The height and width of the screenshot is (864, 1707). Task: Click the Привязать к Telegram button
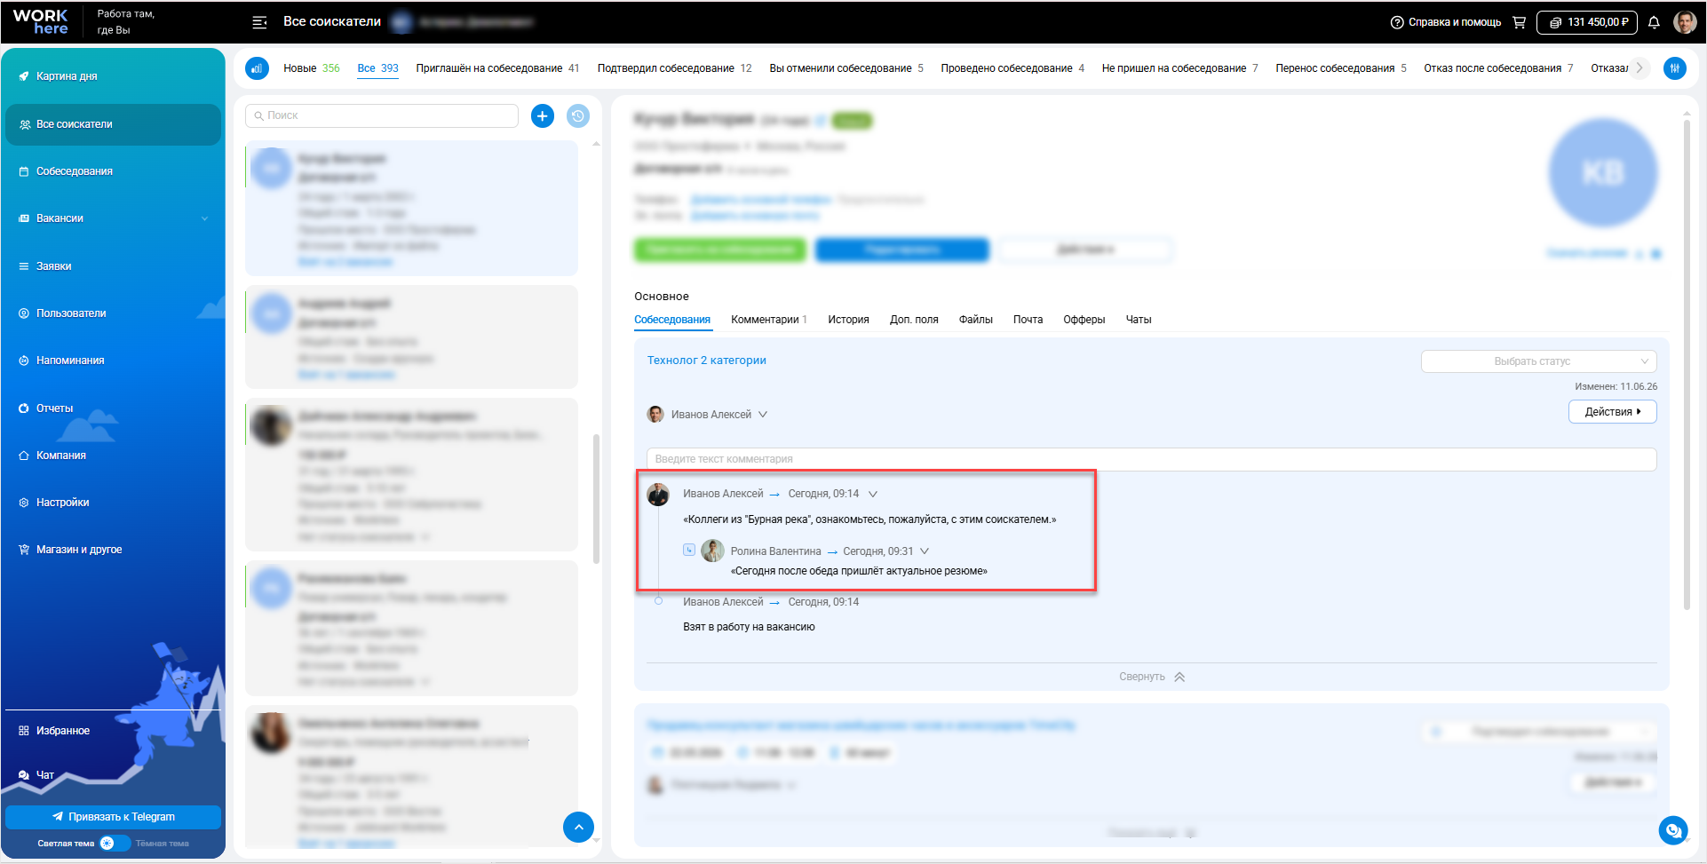point(113,817)
